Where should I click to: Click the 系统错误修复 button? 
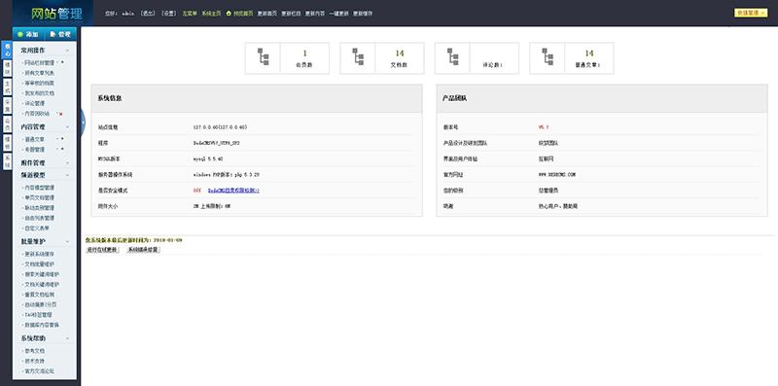pos(143,250)
